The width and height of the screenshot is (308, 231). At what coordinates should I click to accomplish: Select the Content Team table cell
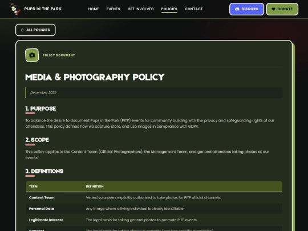pyautogui.click(x=42, y=197)
